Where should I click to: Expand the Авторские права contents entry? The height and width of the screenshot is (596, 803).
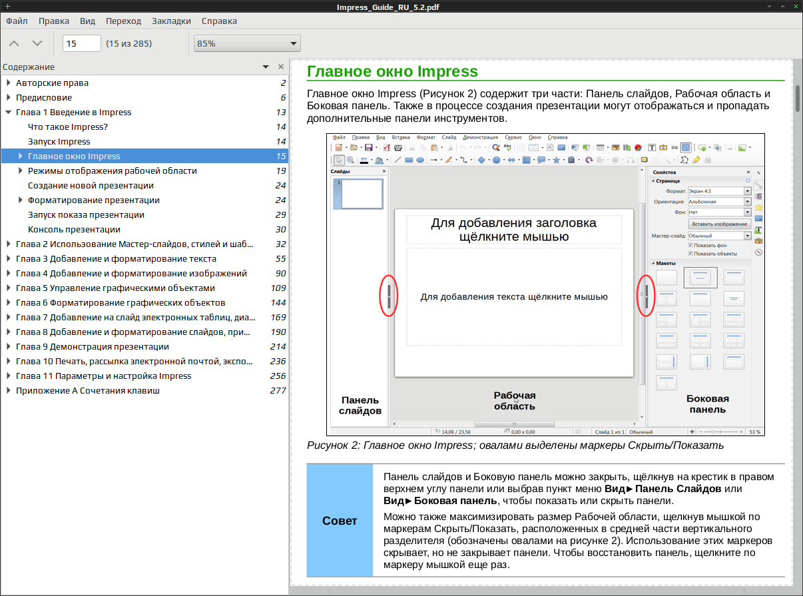point(8,83)
